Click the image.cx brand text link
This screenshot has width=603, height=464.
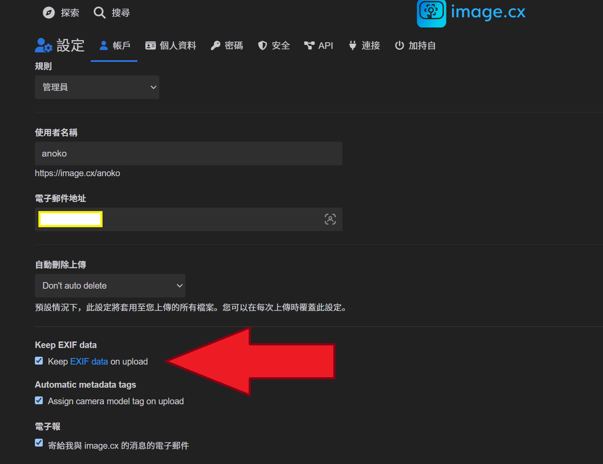pyautogui.click(x=488, y=12)
